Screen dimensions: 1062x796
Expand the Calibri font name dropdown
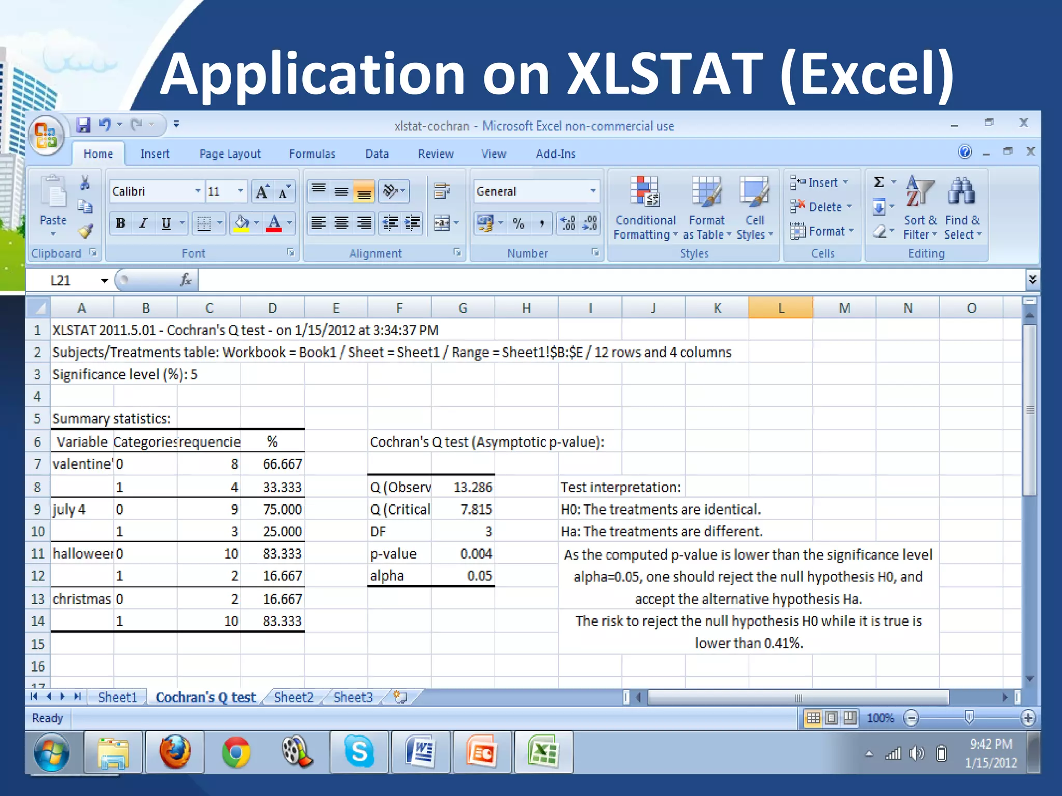pos(198,191)
